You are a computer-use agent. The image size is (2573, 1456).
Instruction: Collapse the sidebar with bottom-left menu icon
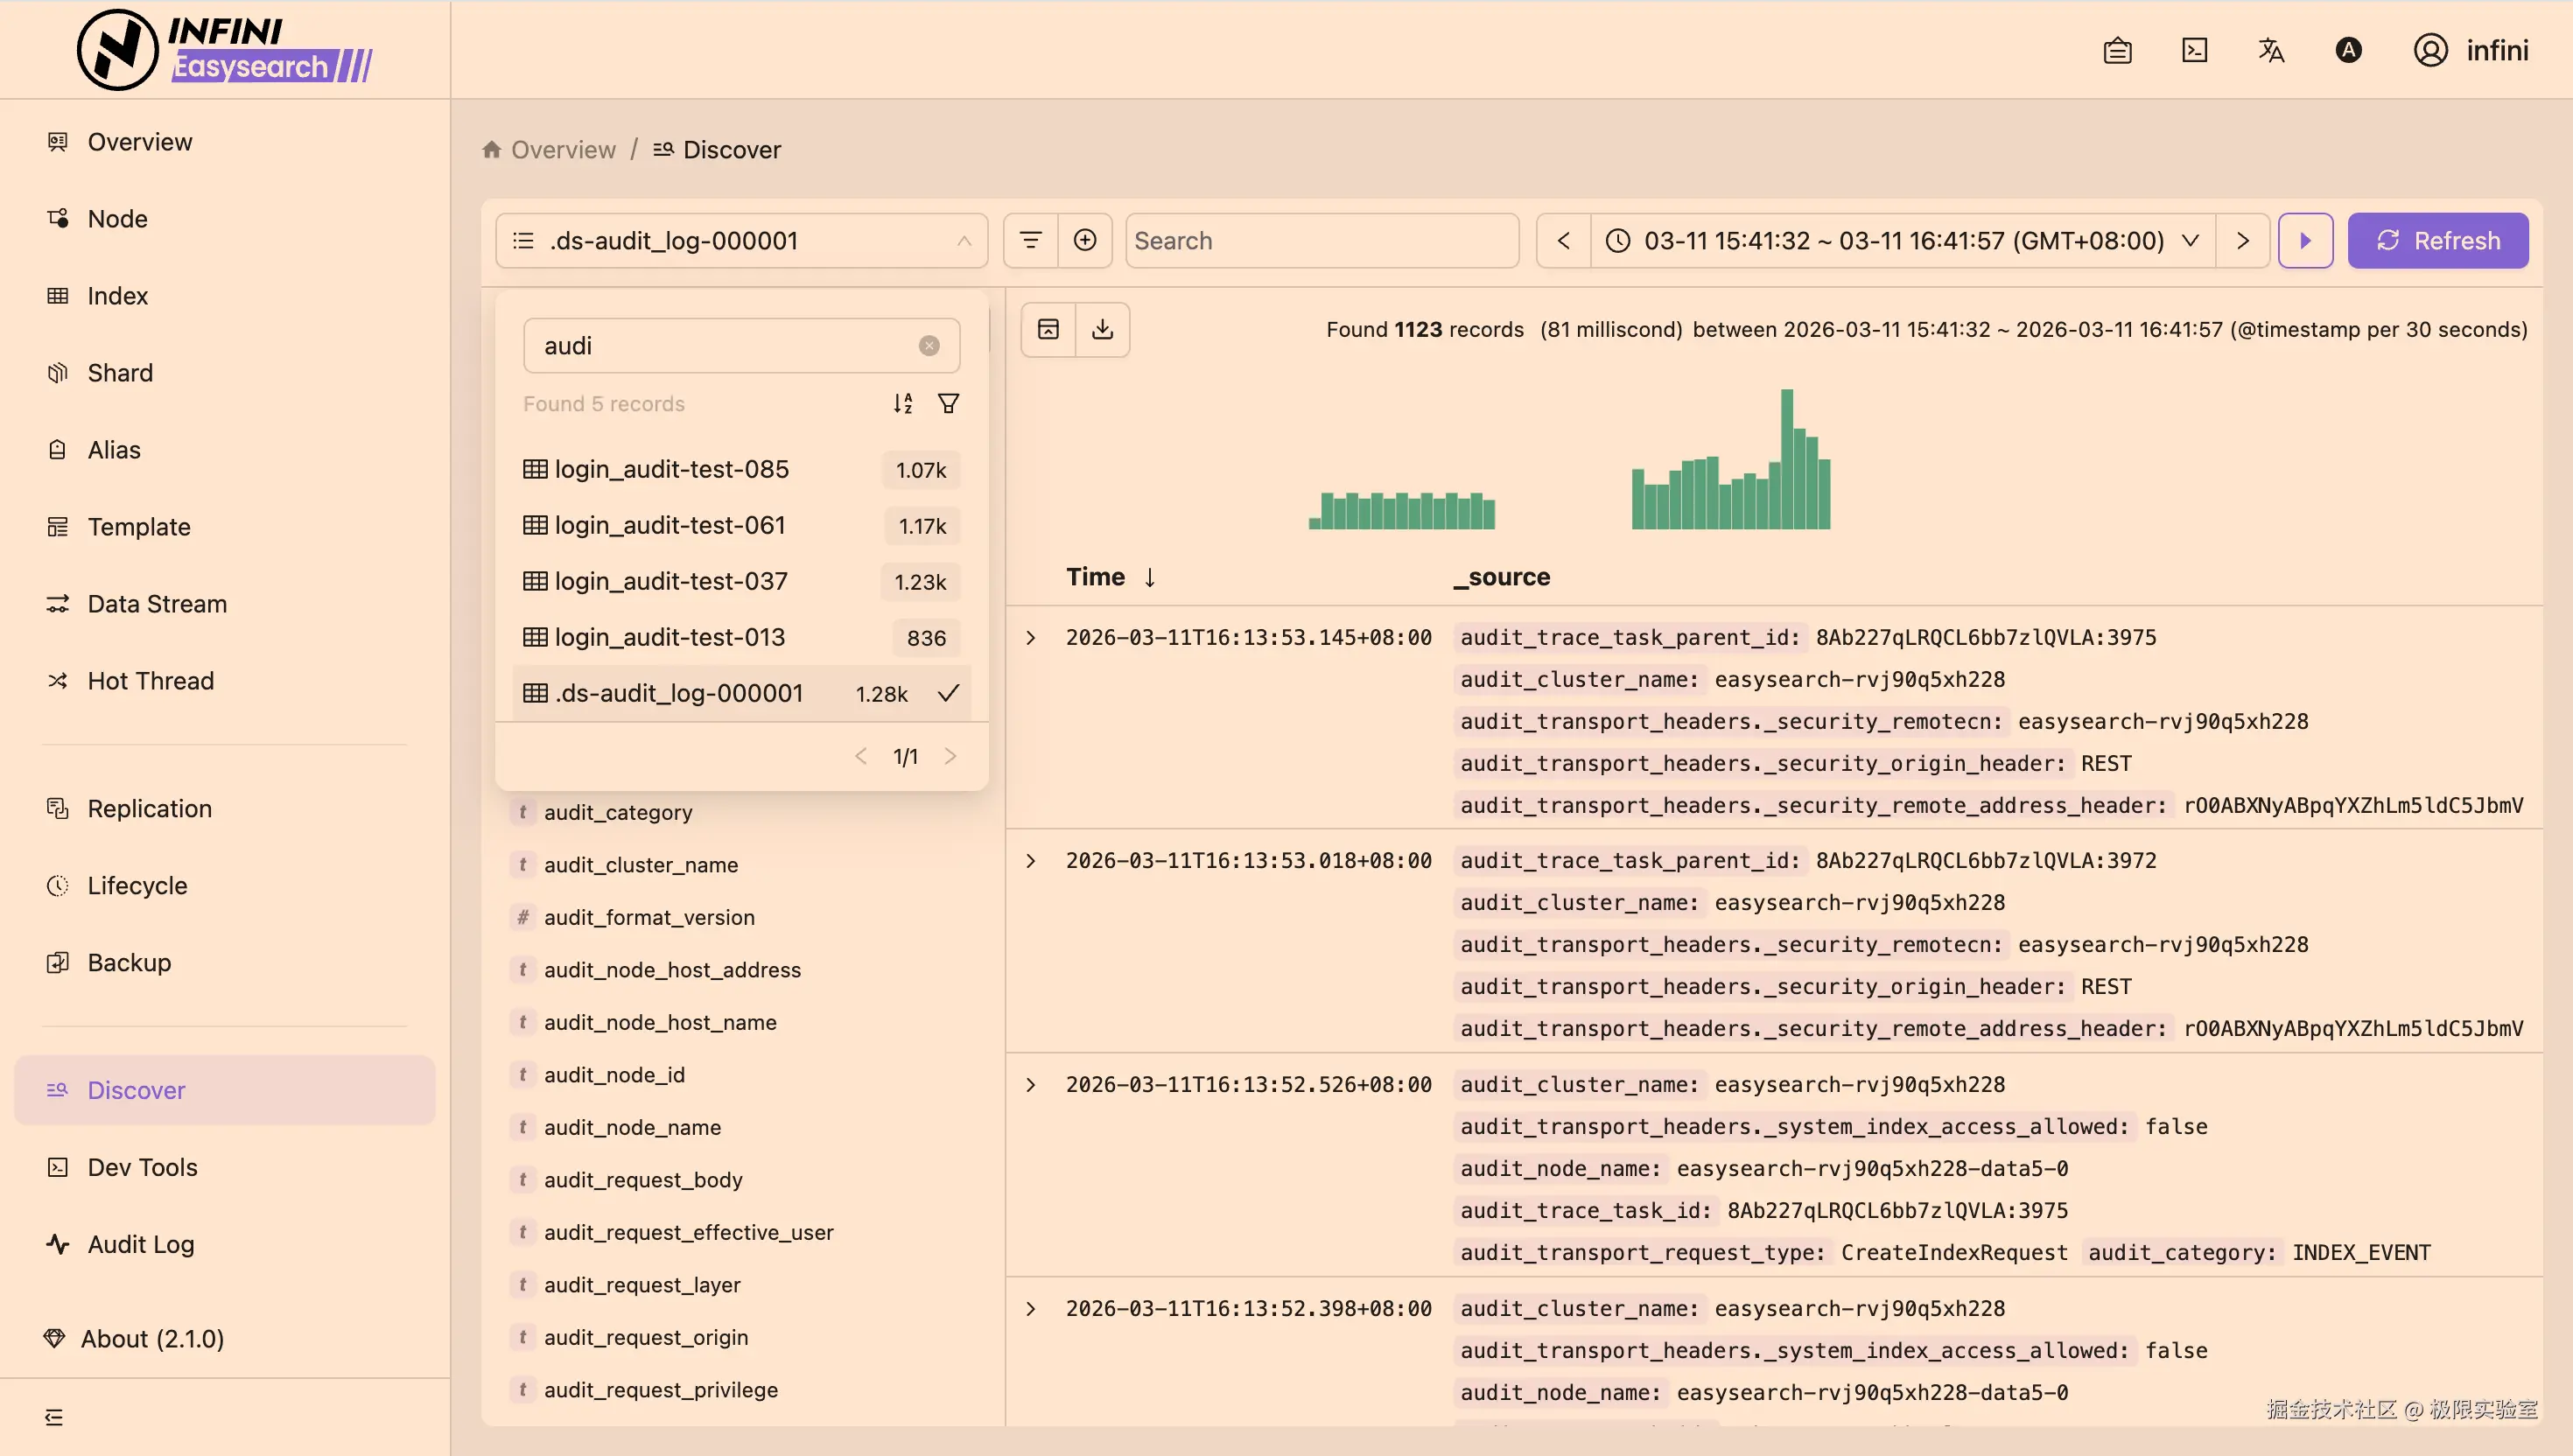coord(54,1417)
